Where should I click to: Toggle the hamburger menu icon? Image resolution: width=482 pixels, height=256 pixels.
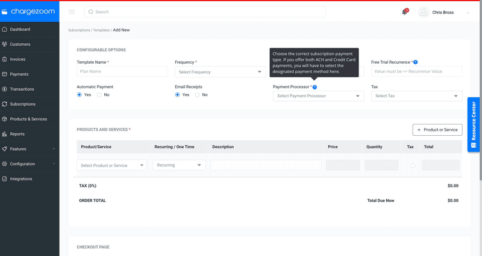[72, 11]
